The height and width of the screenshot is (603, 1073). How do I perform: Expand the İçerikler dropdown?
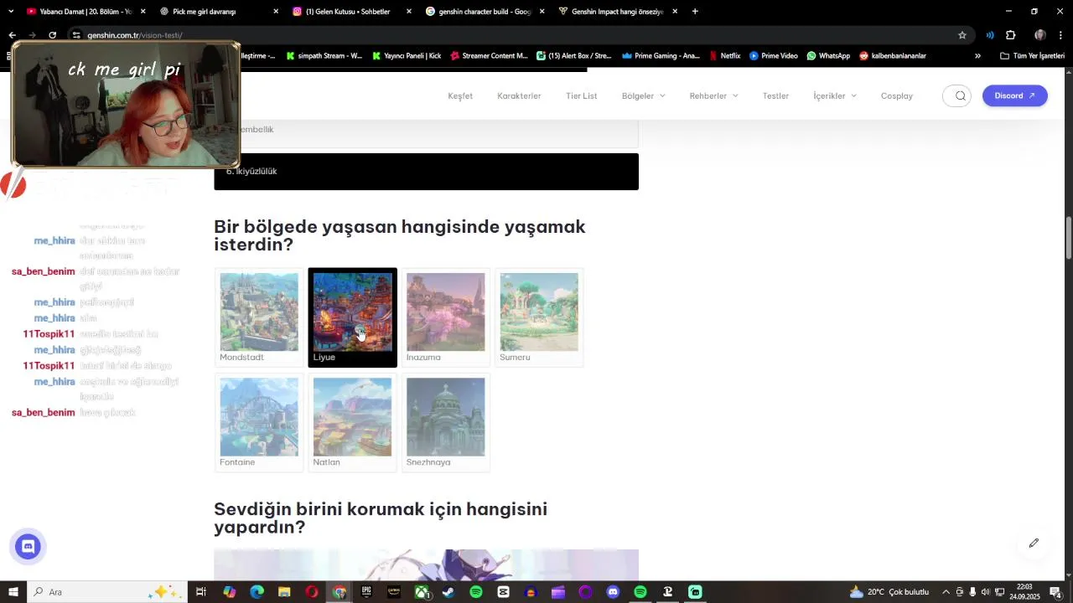click(835, 95)
